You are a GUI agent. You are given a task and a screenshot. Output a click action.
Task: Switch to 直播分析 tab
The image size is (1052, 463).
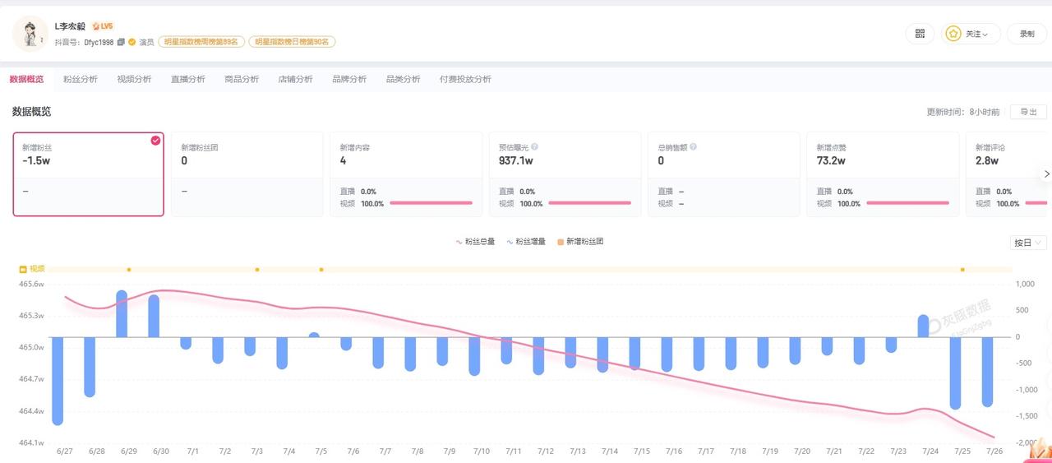coord(188,79)
